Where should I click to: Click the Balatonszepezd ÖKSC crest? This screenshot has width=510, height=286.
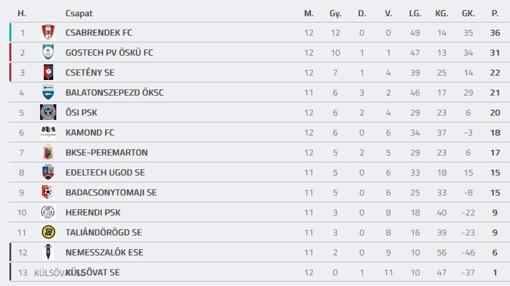click(48, 92)
